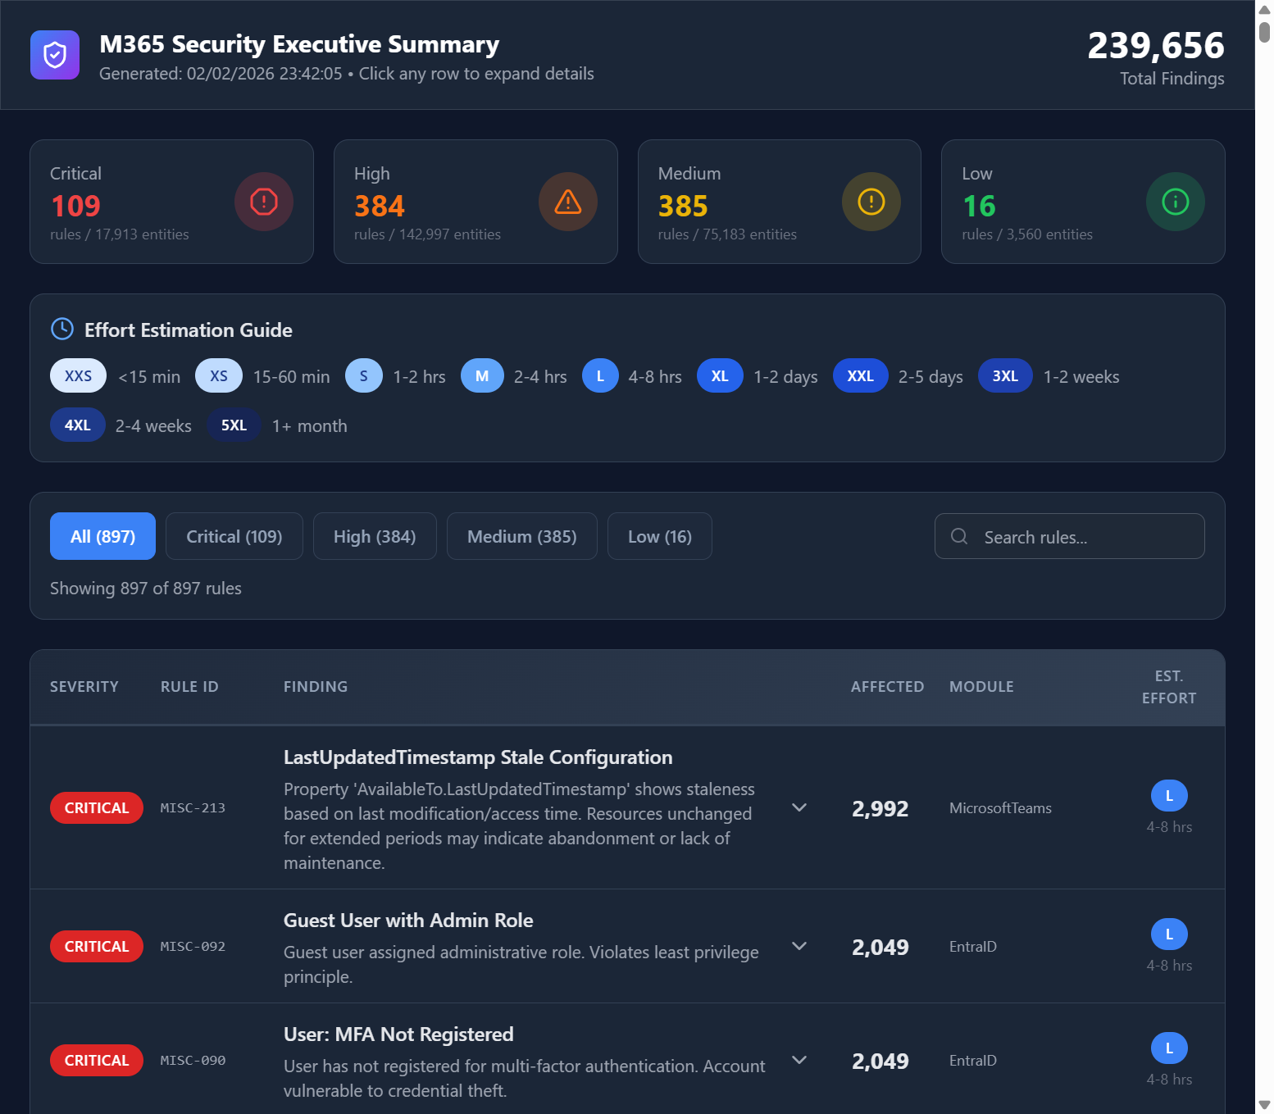Click the search magnifier icon
Screen dimensions: 1274x1114
click(x=959, y=536)
